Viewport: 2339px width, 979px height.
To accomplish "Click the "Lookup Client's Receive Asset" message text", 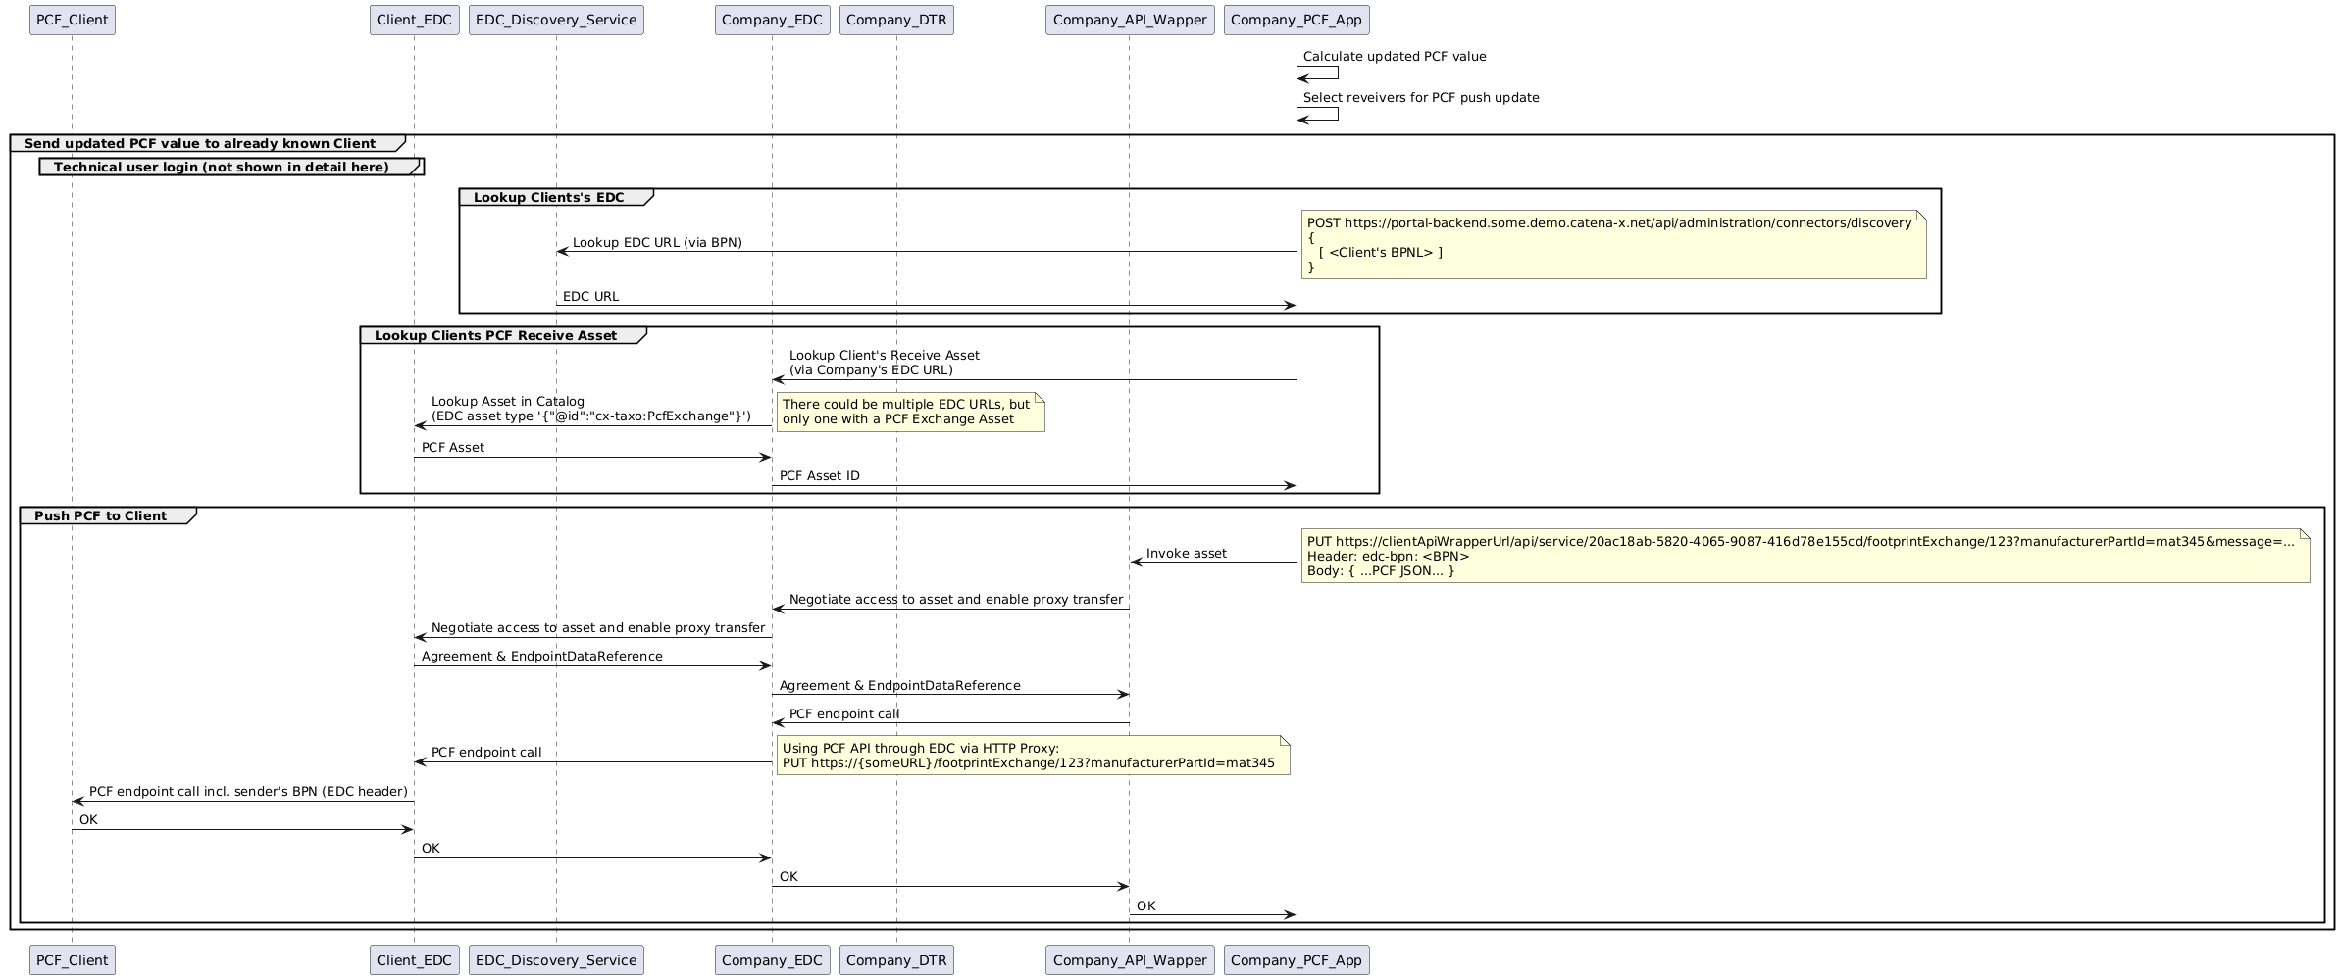I will tap(884, 363).
